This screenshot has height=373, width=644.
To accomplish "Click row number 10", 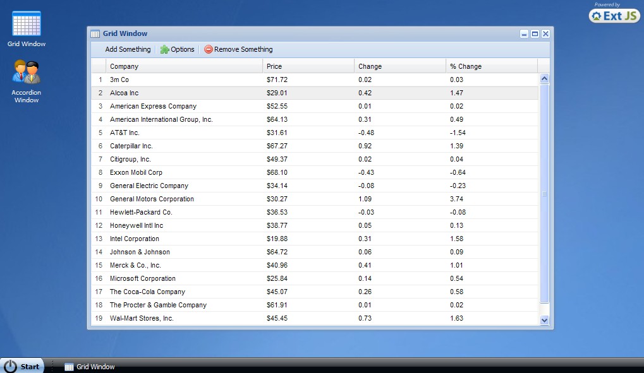I will (x=99, y=199).
